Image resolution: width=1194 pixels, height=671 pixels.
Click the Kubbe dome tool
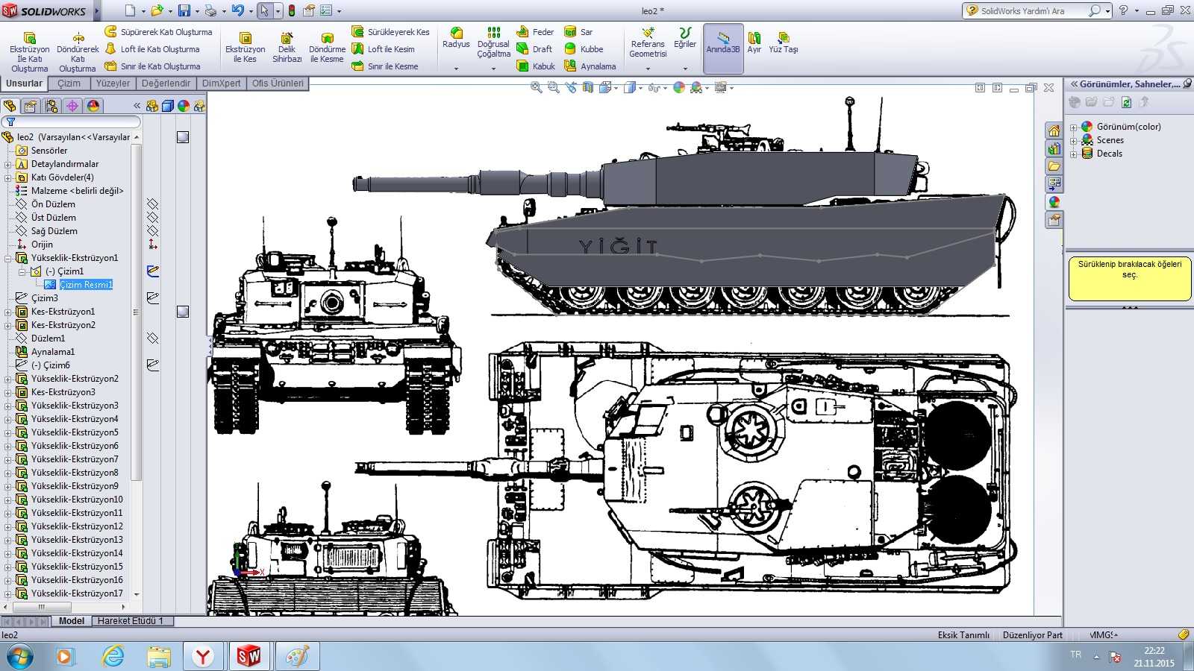(x=584, y=49)
